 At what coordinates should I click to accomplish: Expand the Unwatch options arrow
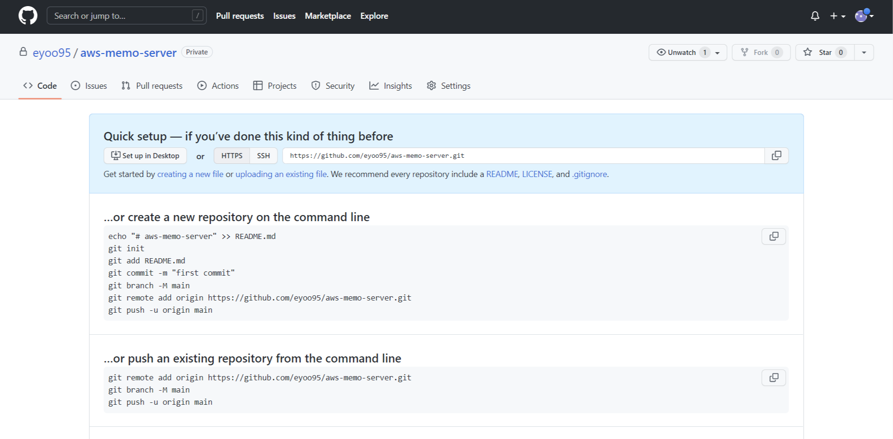[x=718, y=53]
